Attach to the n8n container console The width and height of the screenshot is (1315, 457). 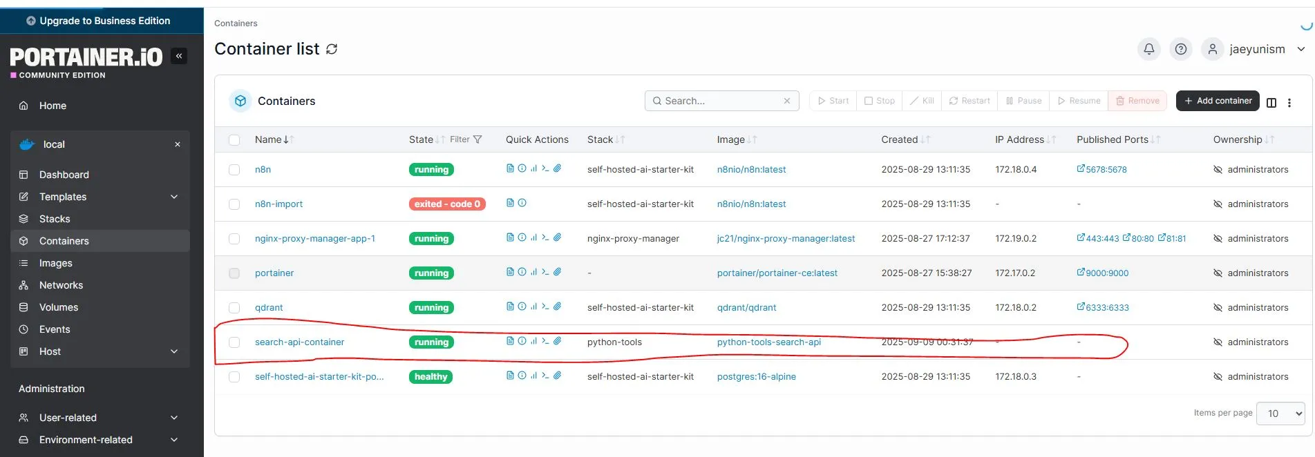point(557,168)
